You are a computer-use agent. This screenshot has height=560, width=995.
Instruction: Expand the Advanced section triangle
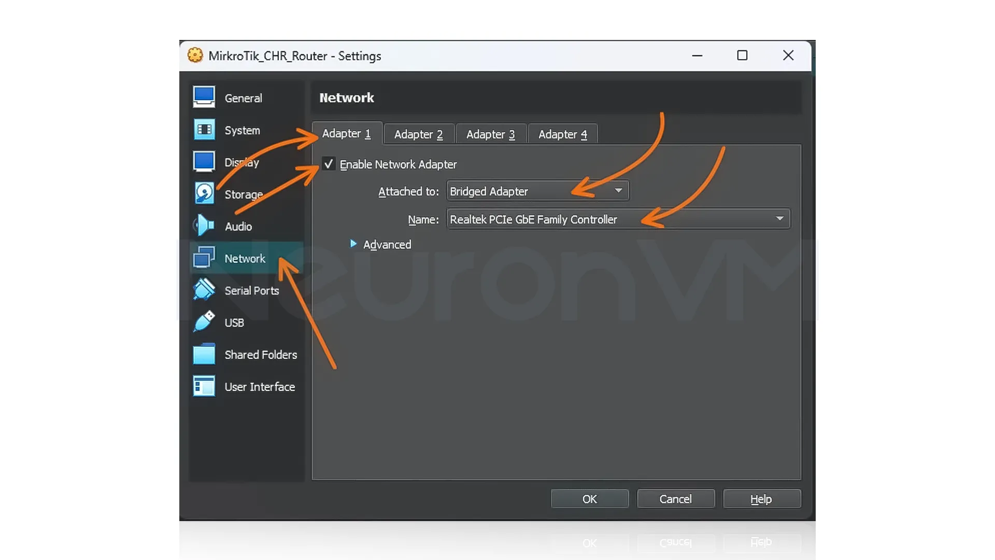coord(353,244)
